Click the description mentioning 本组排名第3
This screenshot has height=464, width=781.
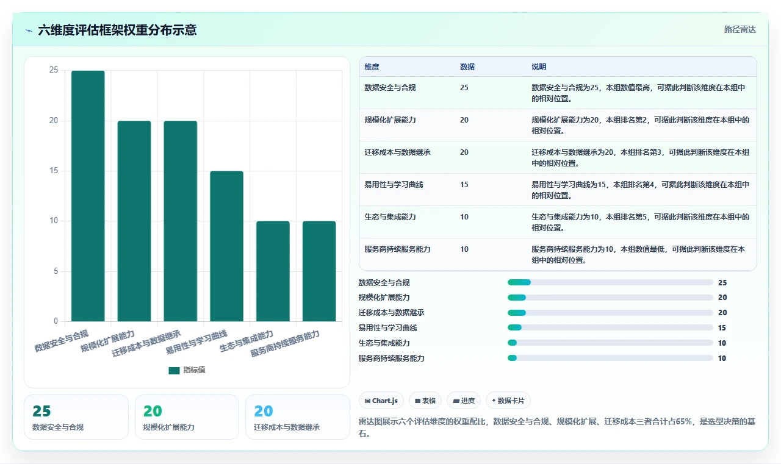640,157
